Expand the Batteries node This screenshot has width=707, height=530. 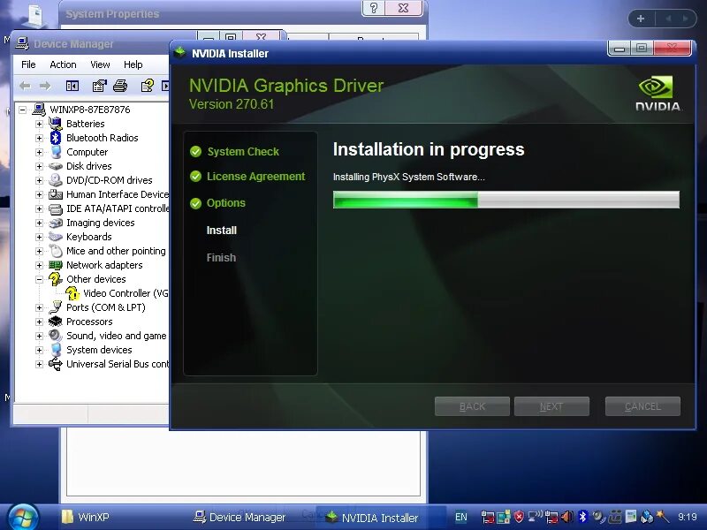click(39, 124)
